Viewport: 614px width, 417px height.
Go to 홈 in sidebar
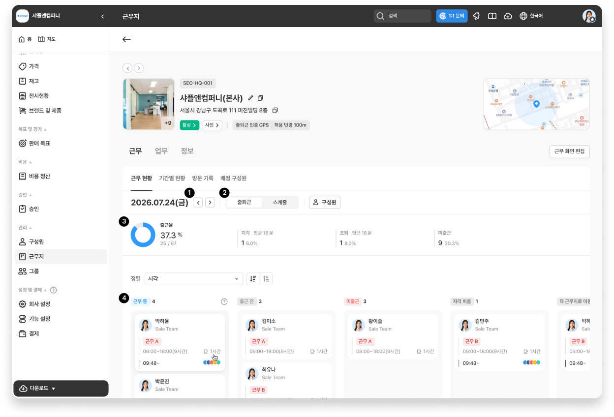pos(25,39)
